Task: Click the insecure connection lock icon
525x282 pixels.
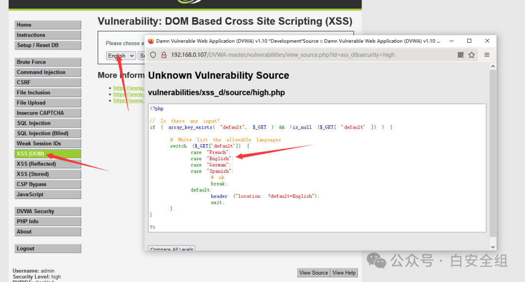Action: 164,55
